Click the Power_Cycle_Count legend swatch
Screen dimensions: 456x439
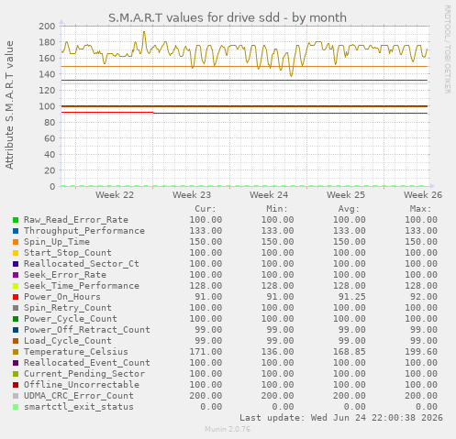coord(16,319)
